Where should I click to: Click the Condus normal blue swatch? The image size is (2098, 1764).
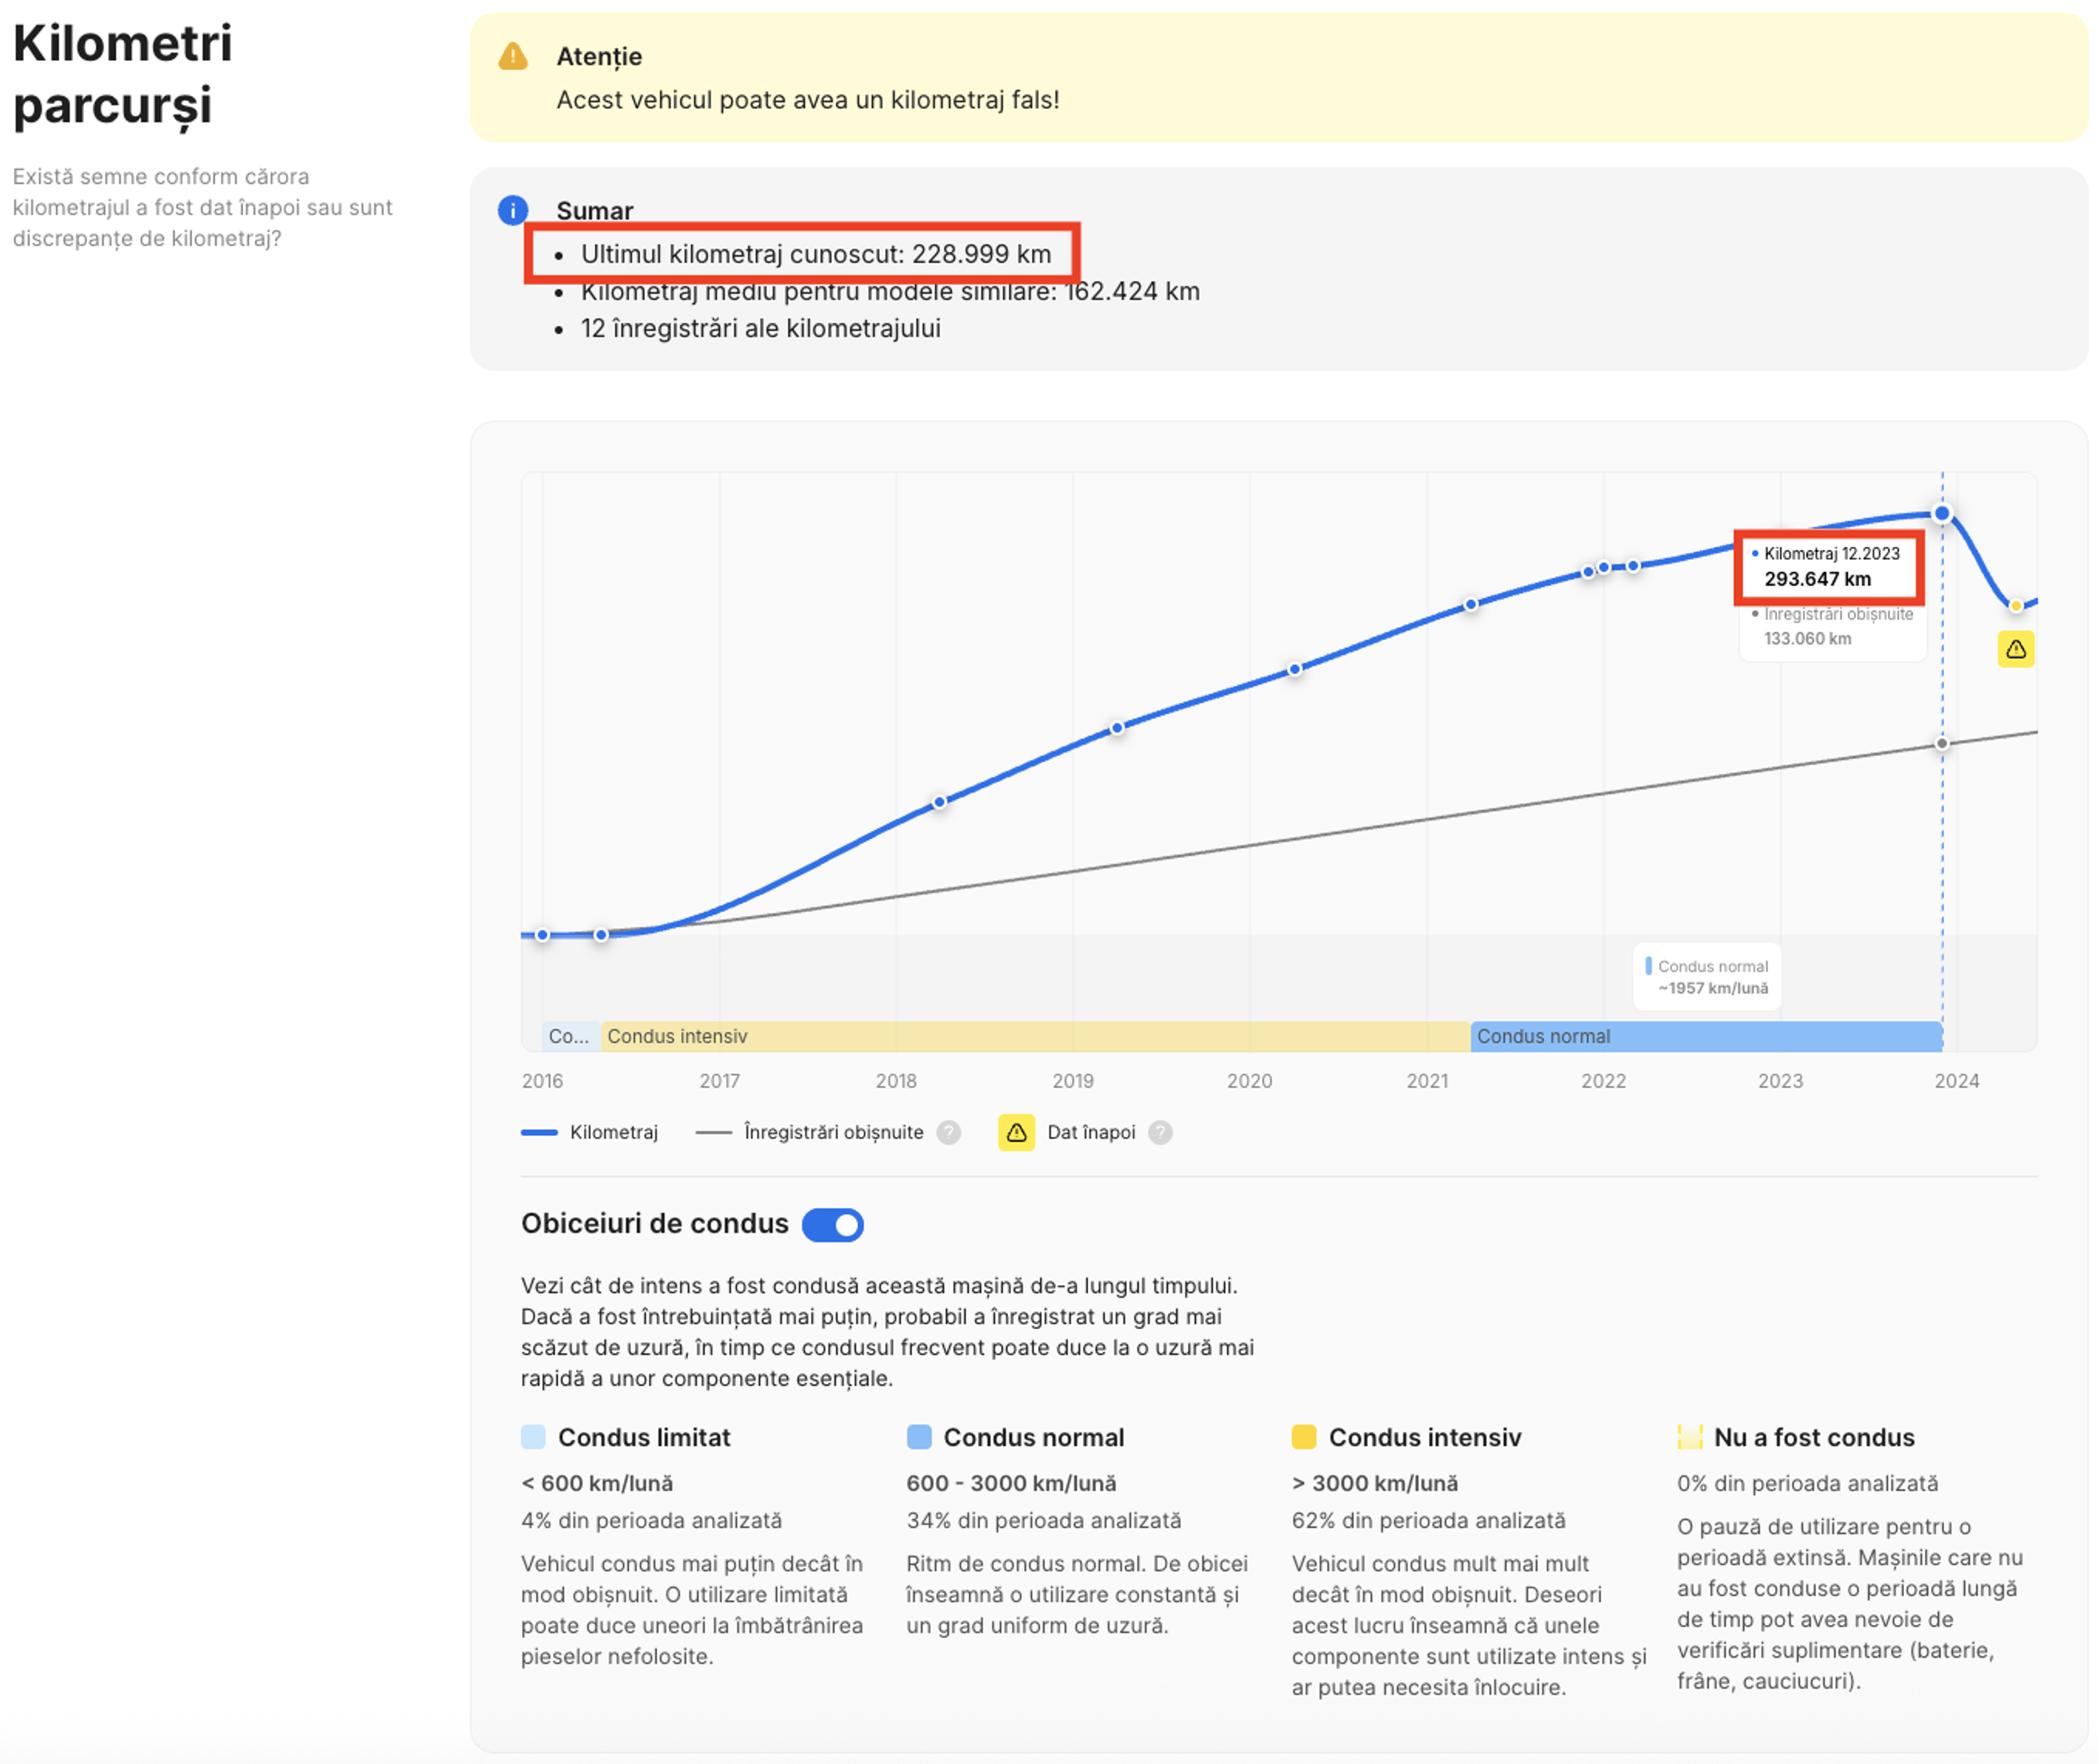tap(918, 1437)
